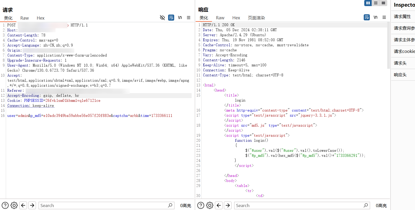The width and height of the screenshot is (415, 210).
Task: Go to previous search match in response
Action: point(219,205)
